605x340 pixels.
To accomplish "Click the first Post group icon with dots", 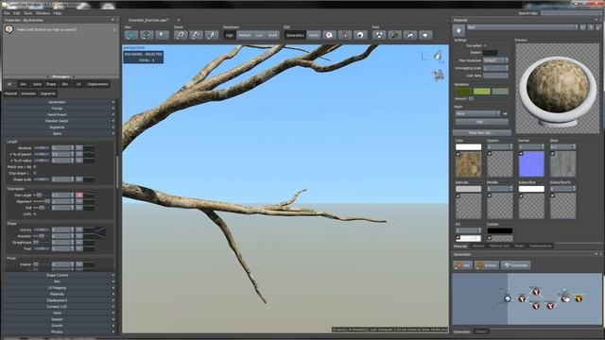I will [x=379, y=35].
